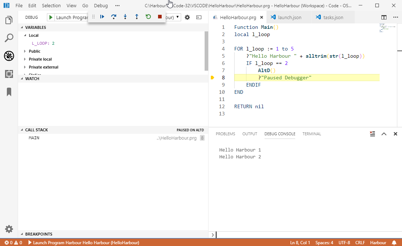
Task: Stop debugging with the red square
Action: (x=160, y=17)
